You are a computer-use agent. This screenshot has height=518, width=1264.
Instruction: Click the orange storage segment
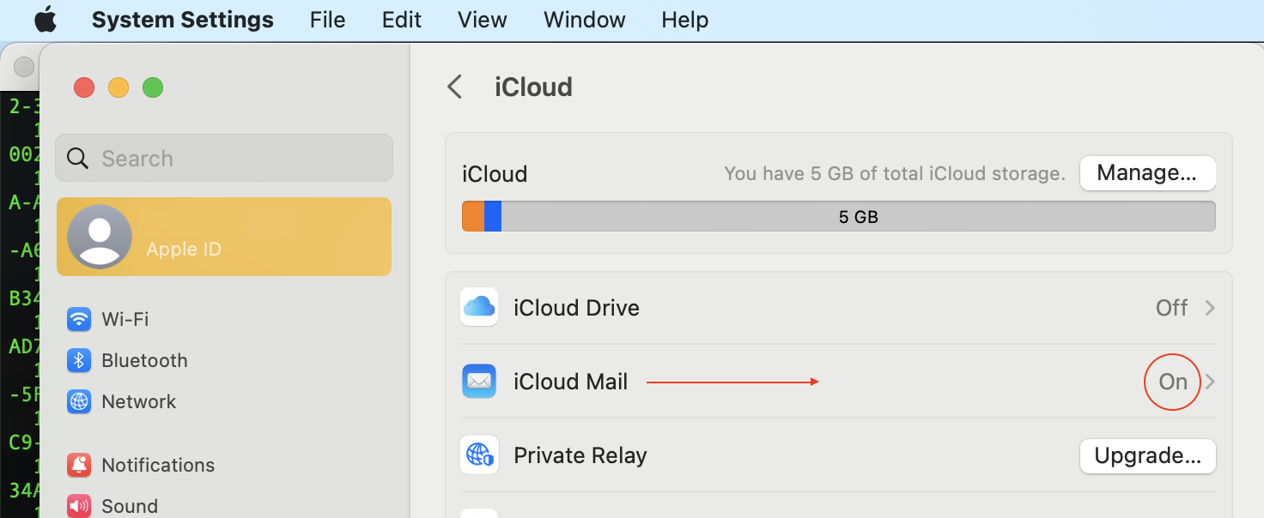(x=473, y=216)
